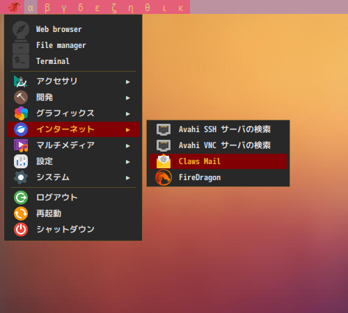The height and width of the screenshot is (313, 348).
Task: Expand the システム submenu arrow
Action: 127,178
